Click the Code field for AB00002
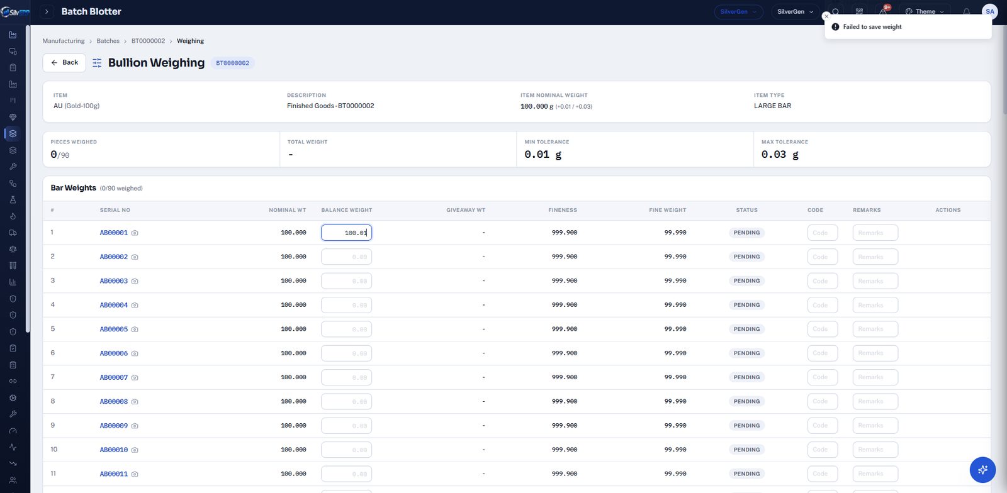1007x493 pixels. point(823,257)
